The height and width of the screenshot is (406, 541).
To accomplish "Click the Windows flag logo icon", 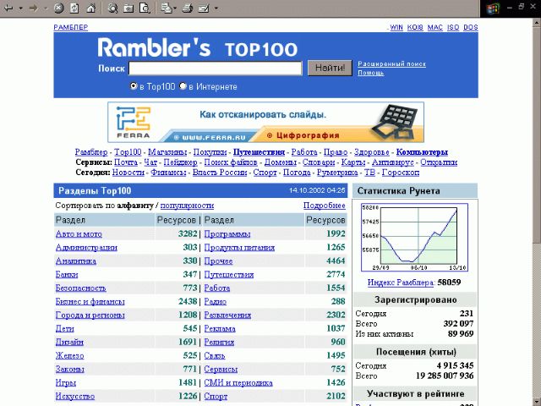I will click(x=493, y=8).
